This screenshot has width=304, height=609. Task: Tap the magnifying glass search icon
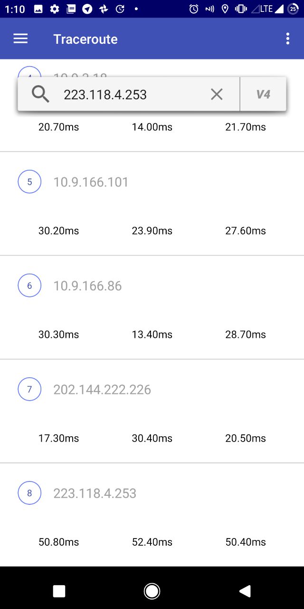40,95
